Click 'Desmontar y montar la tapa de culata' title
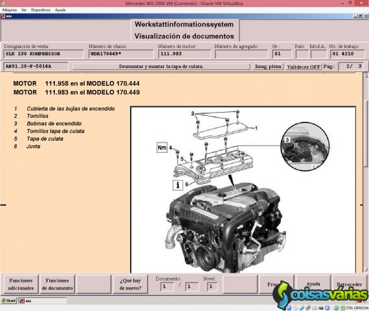This screenshot has height=311, width=369. point(161,67)
